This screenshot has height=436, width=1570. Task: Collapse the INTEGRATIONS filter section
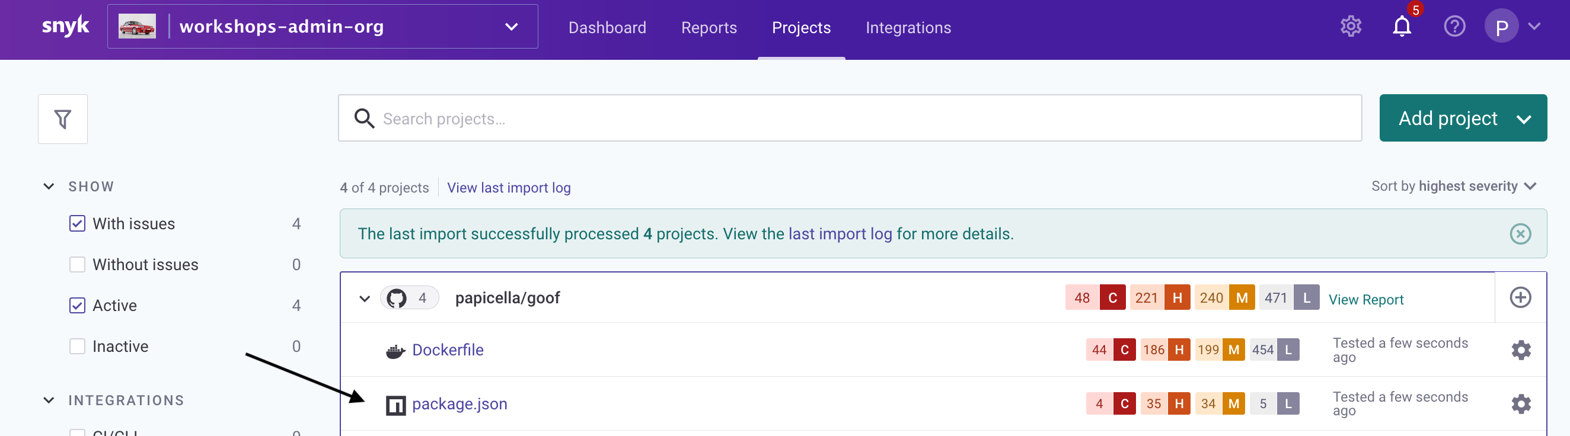tap(49, 400)
